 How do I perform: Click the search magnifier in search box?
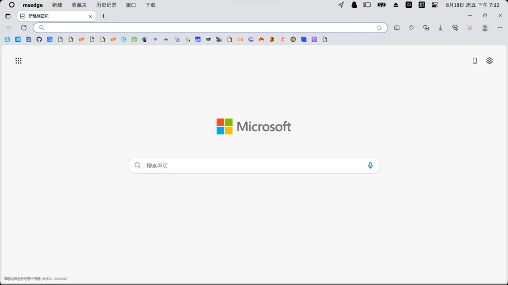pos(138,165)
